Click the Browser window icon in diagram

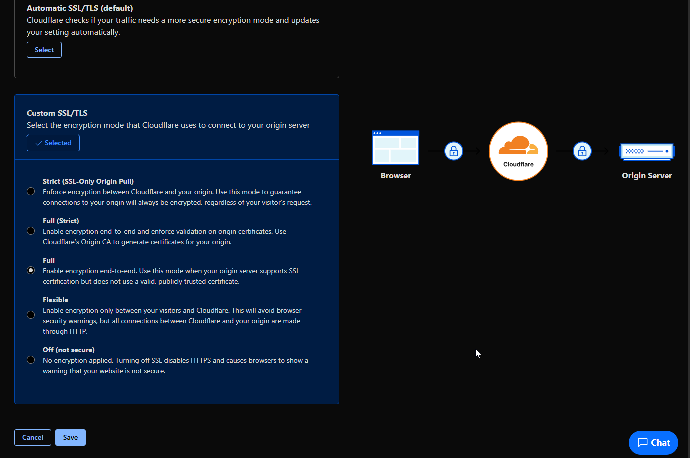[x=395, y=148]
